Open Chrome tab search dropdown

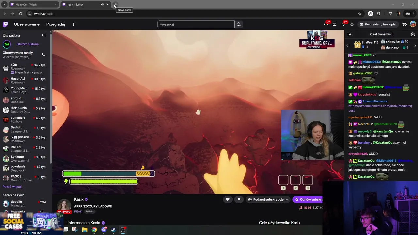pos(4,5)
